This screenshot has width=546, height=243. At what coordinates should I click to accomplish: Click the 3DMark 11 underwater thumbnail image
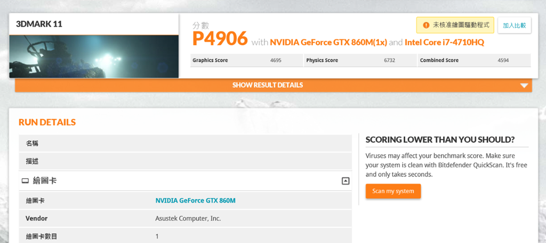coord(94,56)
